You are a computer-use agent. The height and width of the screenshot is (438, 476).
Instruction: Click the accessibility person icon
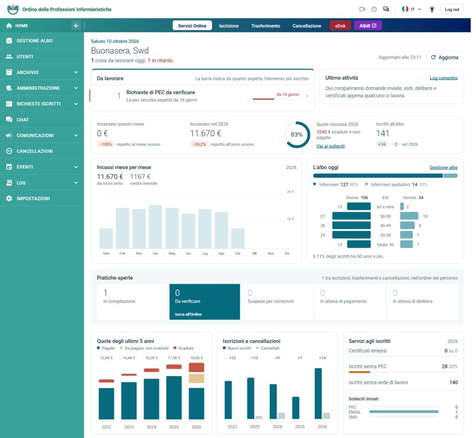click(x=432, y=9)
